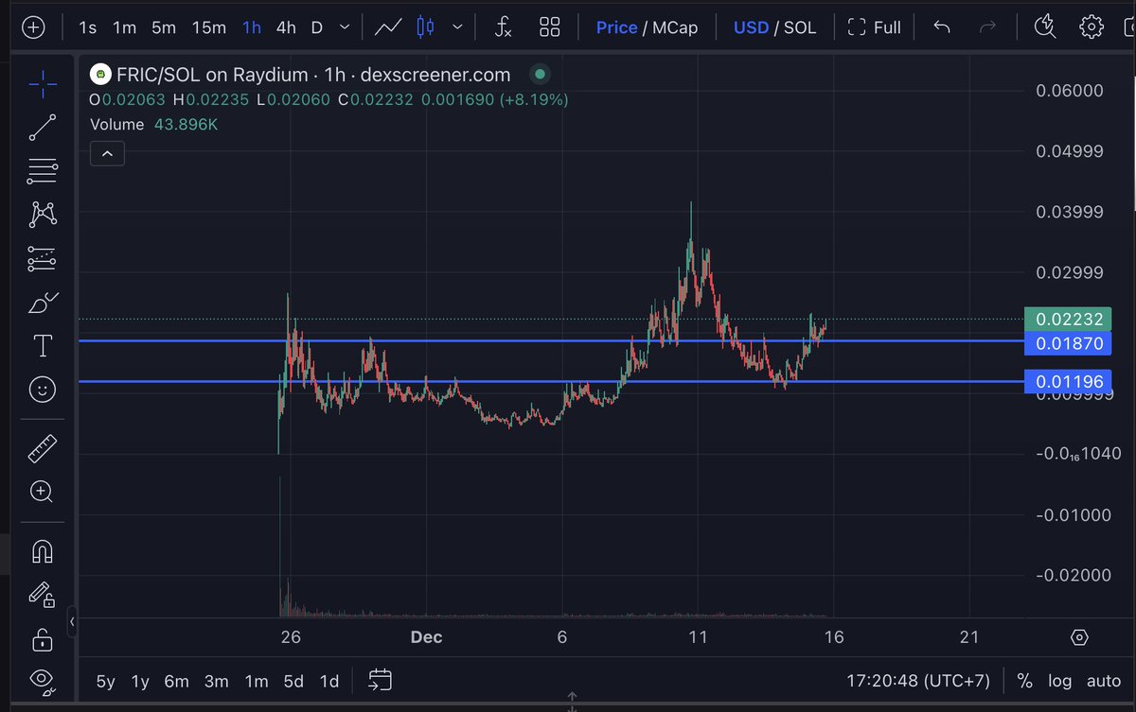Toggle to Price display
Screen dimensions: 1136x712
(x=616, y=27)
